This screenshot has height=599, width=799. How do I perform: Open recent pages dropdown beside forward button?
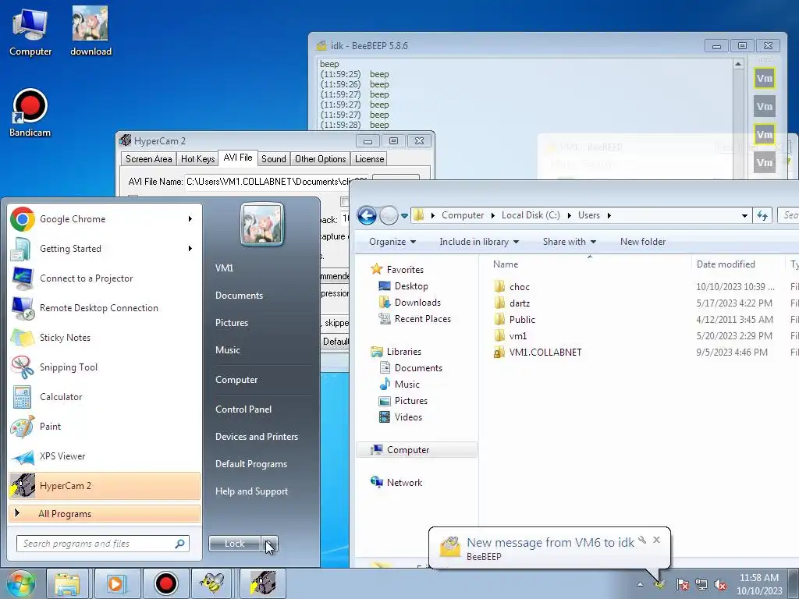click(405, 215)
